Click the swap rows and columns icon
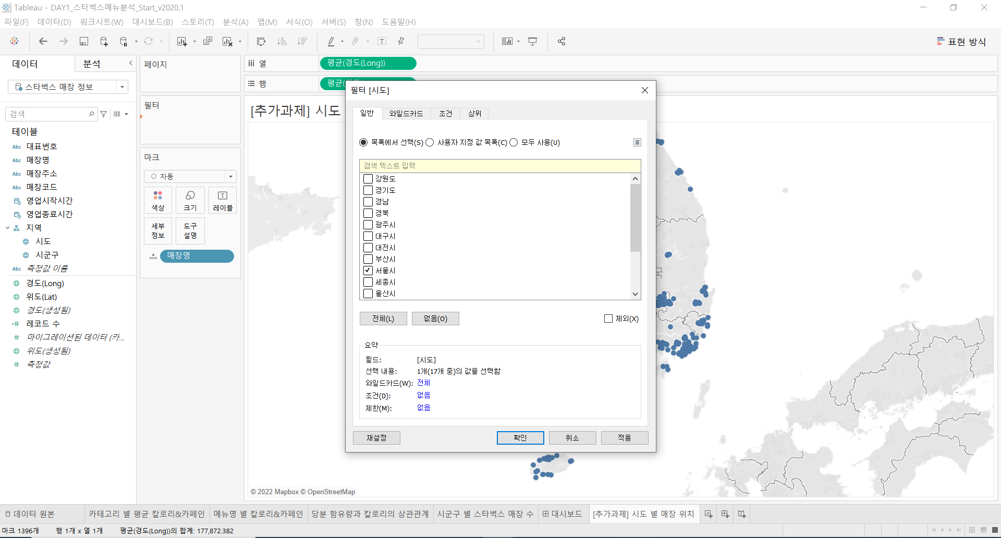This screenshot has width=1001, height=538. click(261, 41)
